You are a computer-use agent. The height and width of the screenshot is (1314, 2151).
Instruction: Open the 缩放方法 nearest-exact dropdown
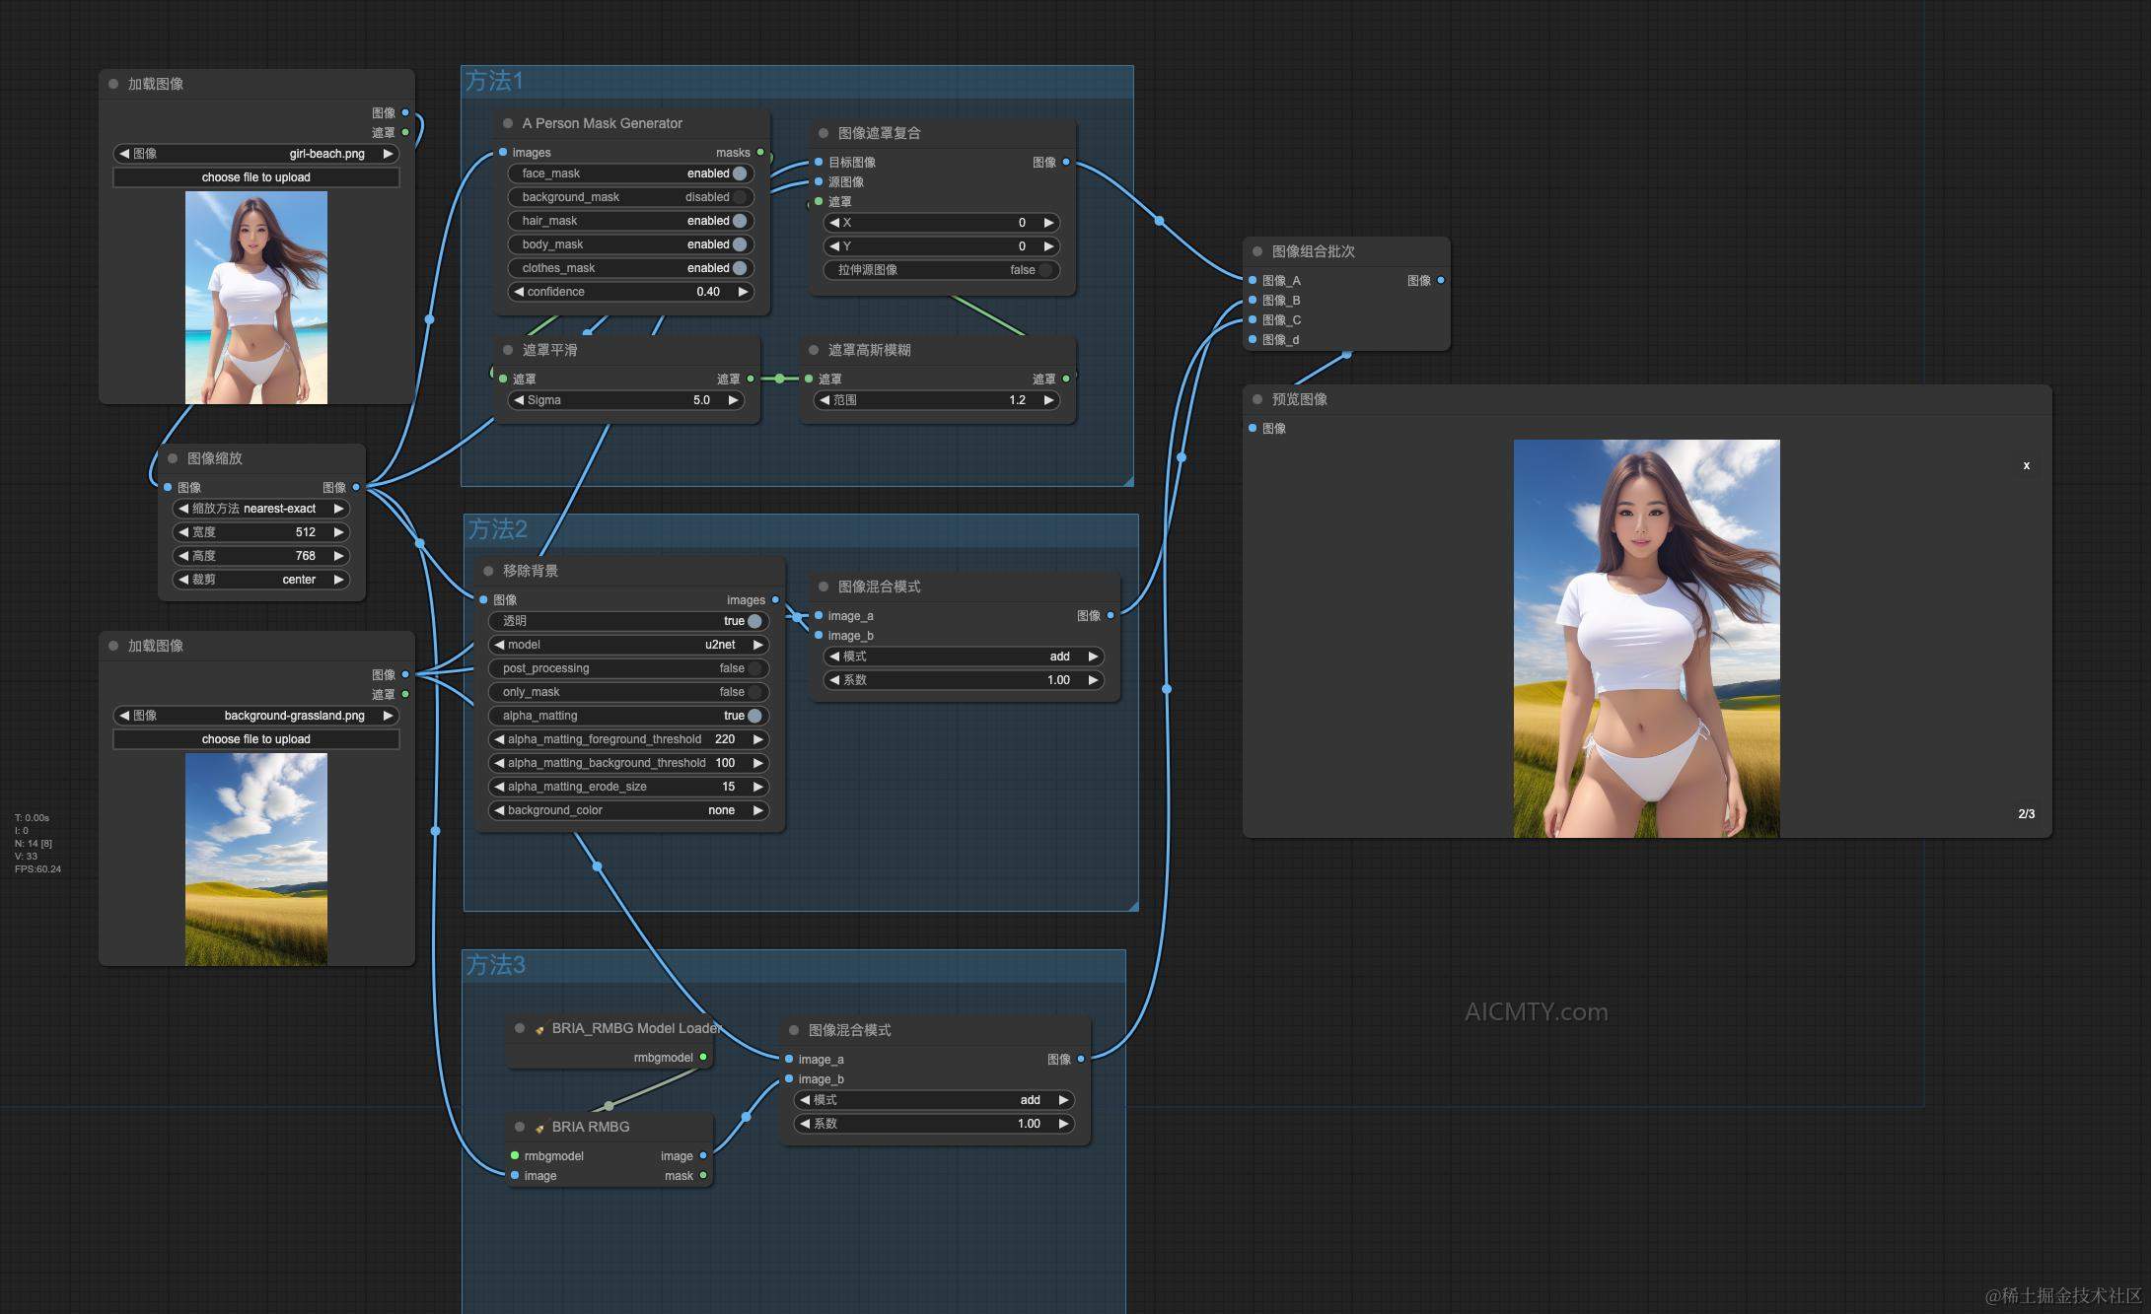coord(261,509)
